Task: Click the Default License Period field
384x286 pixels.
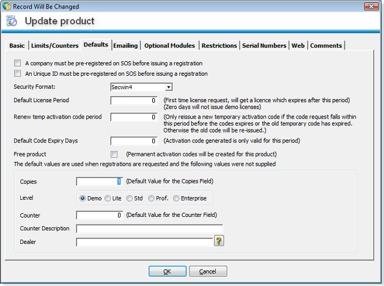Action: (135, 101)
